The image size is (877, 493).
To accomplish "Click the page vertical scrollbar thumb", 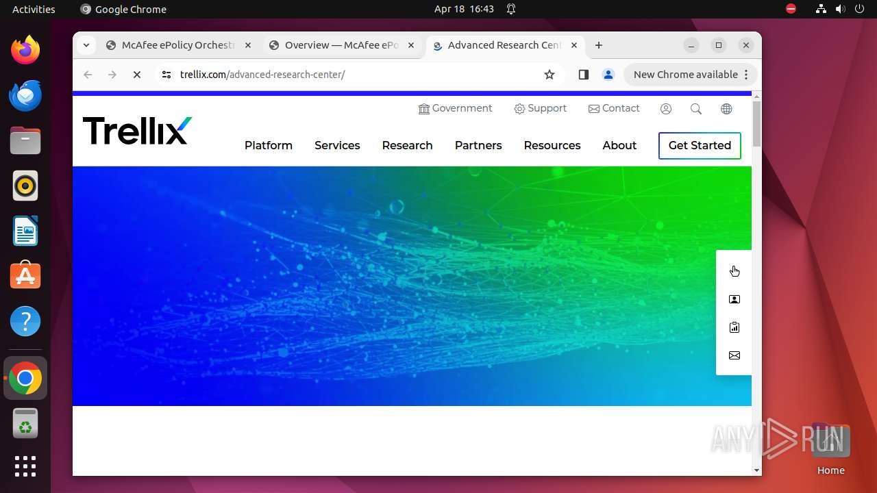I will tap(756, 123).
